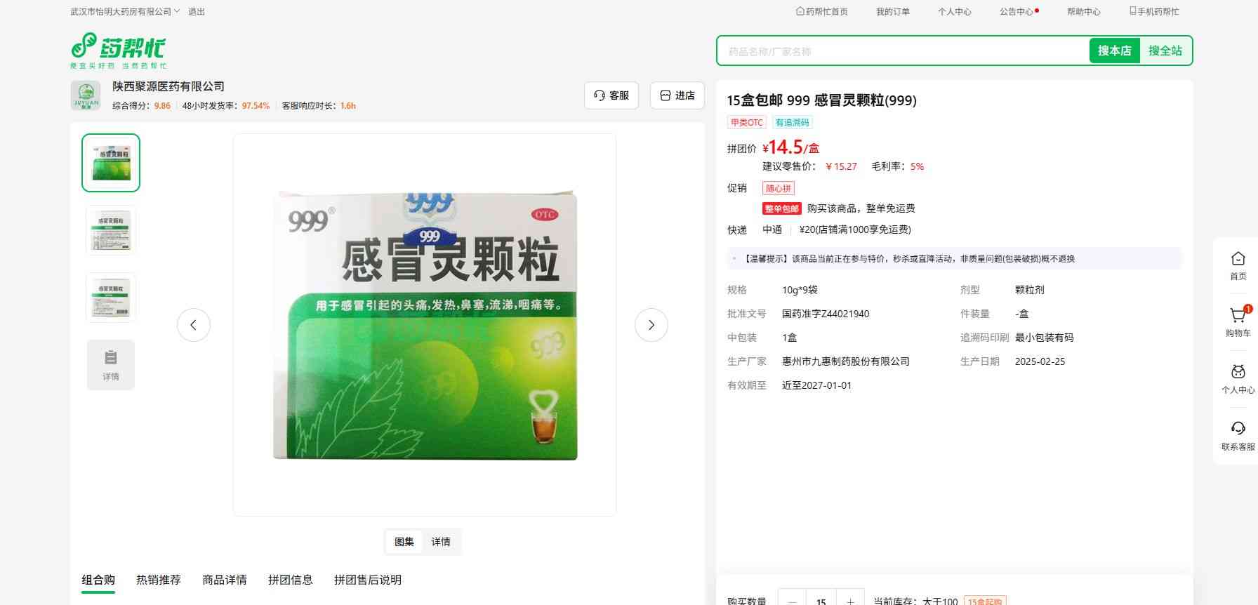This screenshot has height=605, width=1258.
Task: Click the 搜本店 search button
Action: click(x=1114, y=51)
